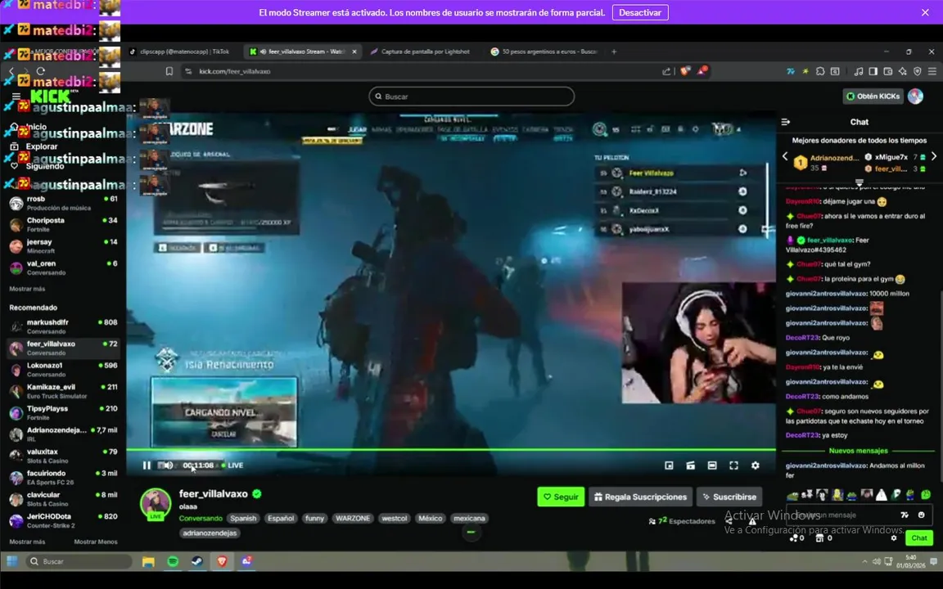The height and width of the screenshot is (589, 943).
Task: Seek on the green video progress bar
Action: [x=451, y=450]
